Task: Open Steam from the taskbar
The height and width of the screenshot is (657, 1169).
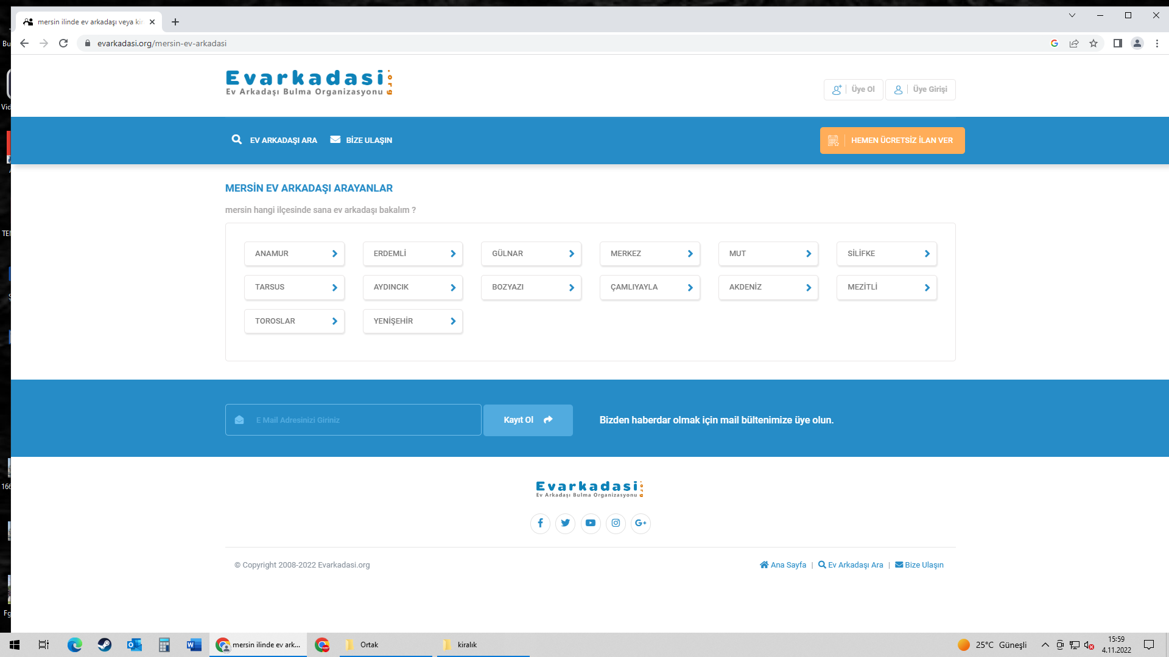Action: 105,645
